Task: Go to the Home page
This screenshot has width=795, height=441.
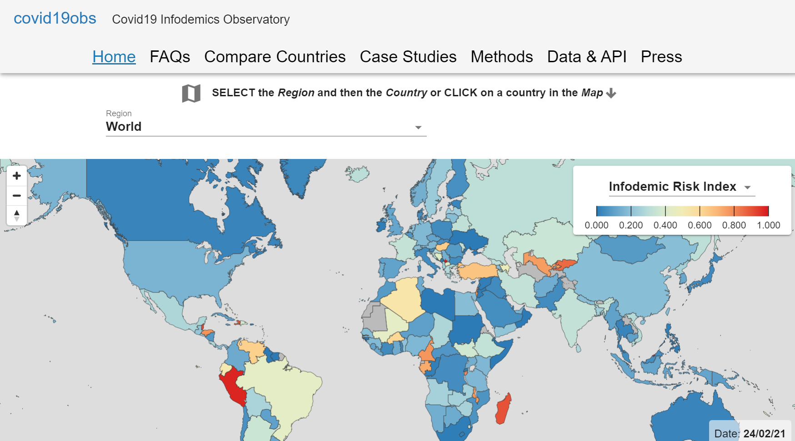Action: click(114, 57)
